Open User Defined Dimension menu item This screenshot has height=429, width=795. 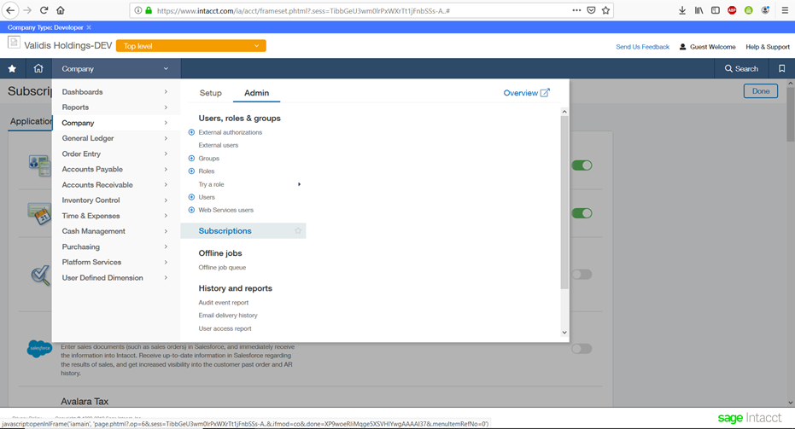[102, 277]
